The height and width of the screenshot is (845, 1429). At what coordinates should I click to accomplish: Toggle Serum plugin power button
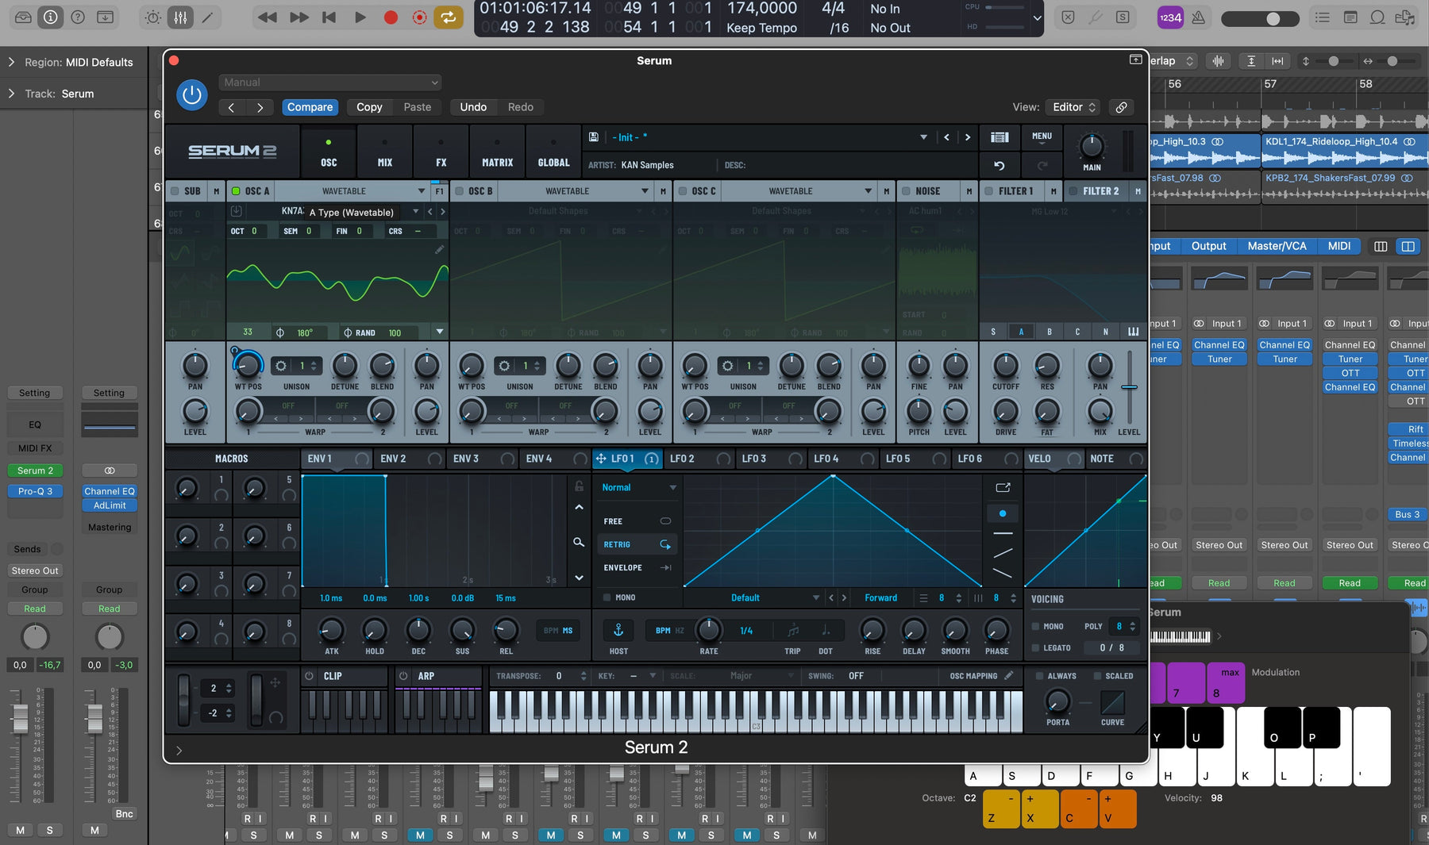pyautogui.click(x=191, y=95)
